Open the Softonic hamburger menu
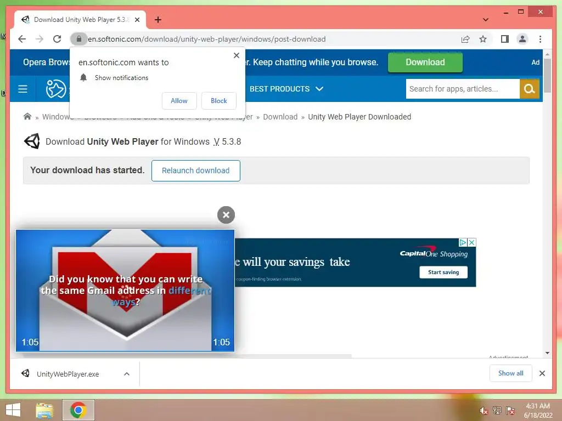Screen dimensions: 562x421 pyautogui.click(x=23, y=89)
